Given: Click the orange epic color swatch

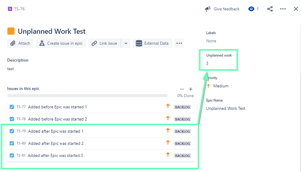Looking at the screenshot, I should 11,31.
